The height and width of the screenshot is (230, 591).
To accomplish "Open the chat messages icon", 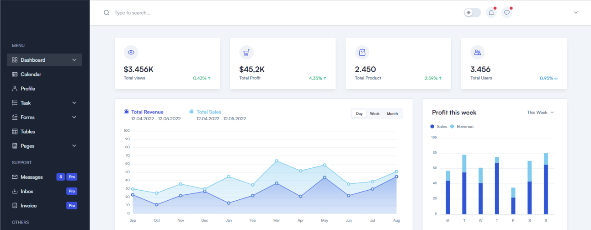I will coord(506,13).
